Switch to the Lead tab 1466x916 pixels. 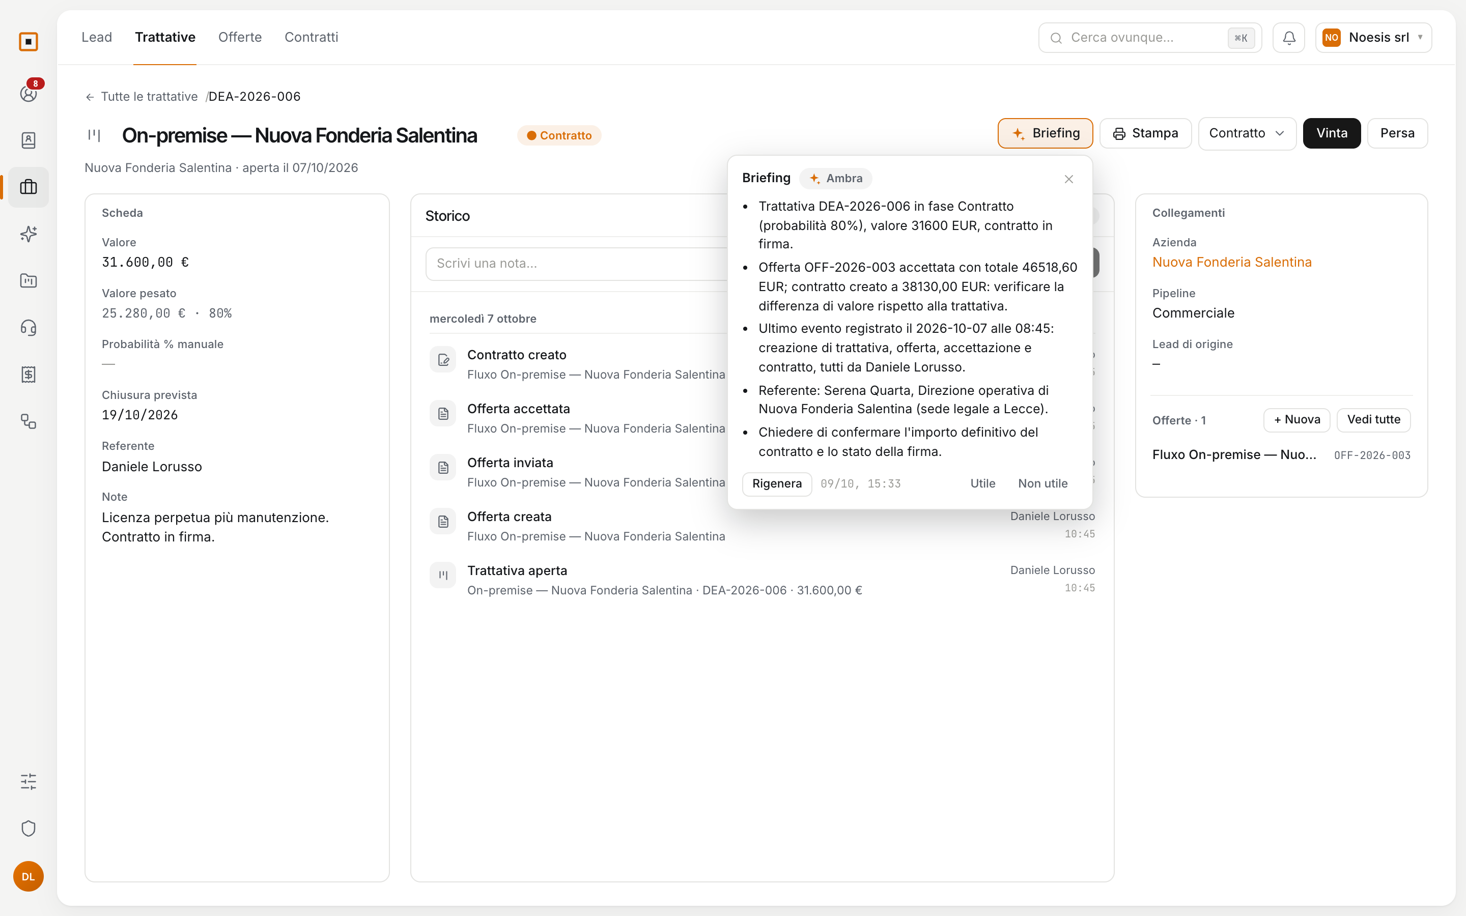[x=97, y=37]
